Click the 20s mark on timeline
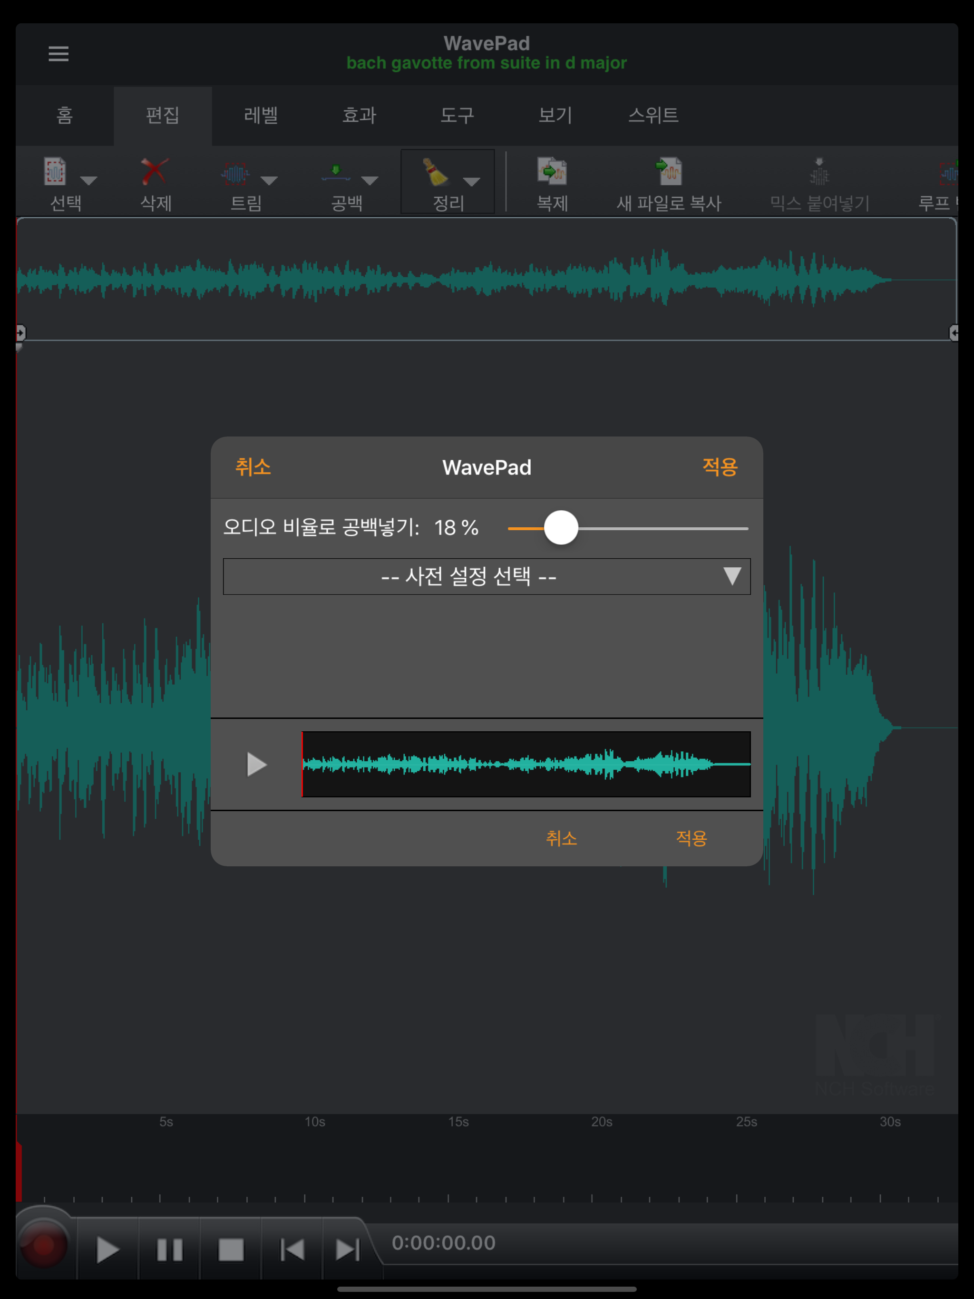The height and width of the screenshot is (1299, 974). (x=602, y=1122)
